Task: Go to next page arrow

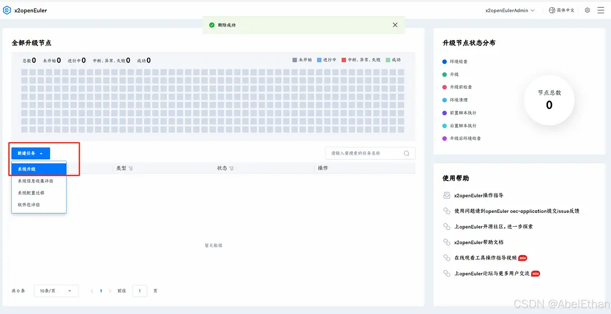Action: pyautogui.click(x=110, y=291)
